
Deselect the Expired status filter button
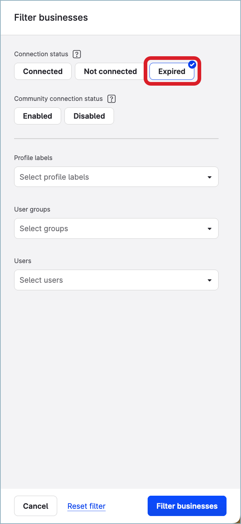tap(172, 71)
